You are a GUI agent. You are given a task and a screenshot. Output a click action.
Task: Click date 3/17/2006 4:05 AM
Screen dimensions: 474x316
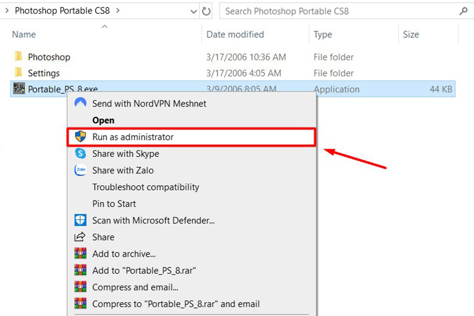point(244,73)
